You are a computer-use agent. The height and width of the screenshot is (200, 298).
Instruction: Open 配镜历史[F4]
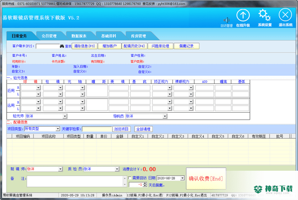(x=134, y=46)
